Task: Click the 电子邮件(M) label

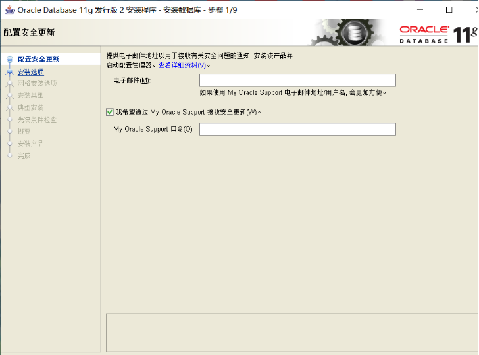Action: click(132, 80)
